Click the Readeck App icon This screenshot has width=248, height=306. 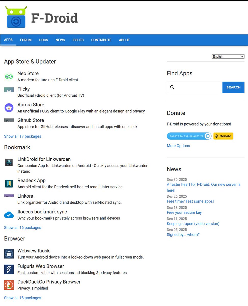[x=9, y=183]
